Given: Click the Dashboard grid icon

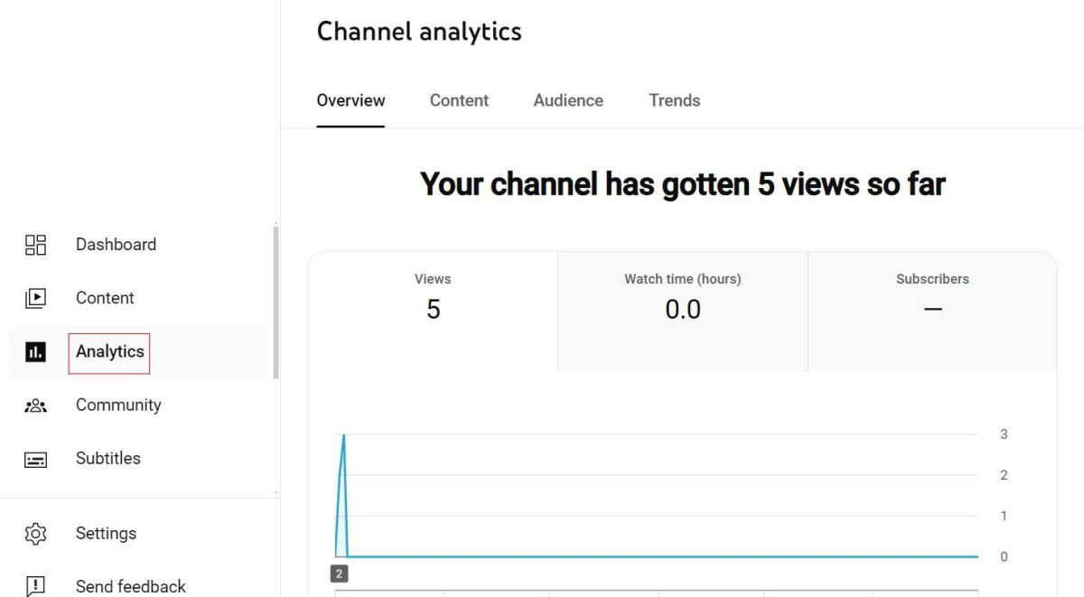Looking at the screenshot, I should pos(35,245).
